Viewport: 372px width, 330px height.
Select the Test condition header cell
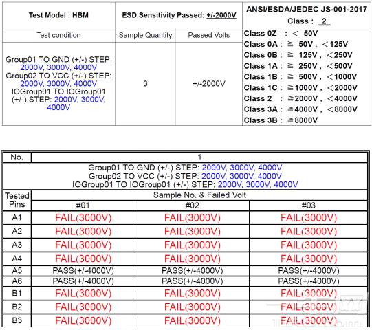tap(58, 35)
